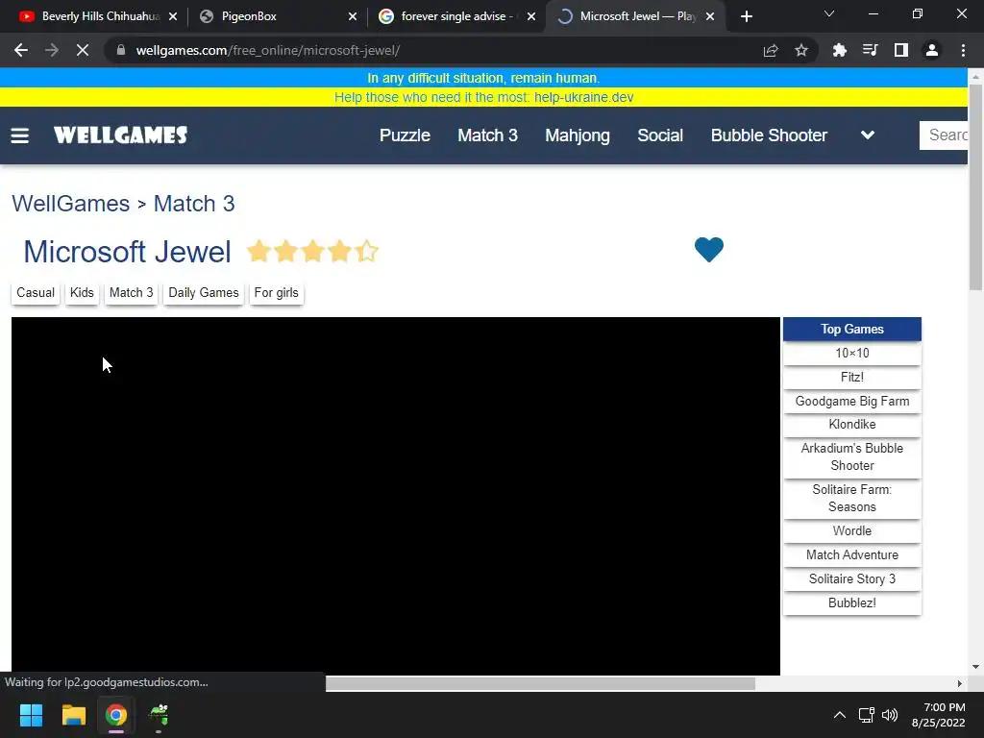Click Chrome icon in taskbar
The image size is (984, 738).
pyautogui.click(x=115, y=715)
